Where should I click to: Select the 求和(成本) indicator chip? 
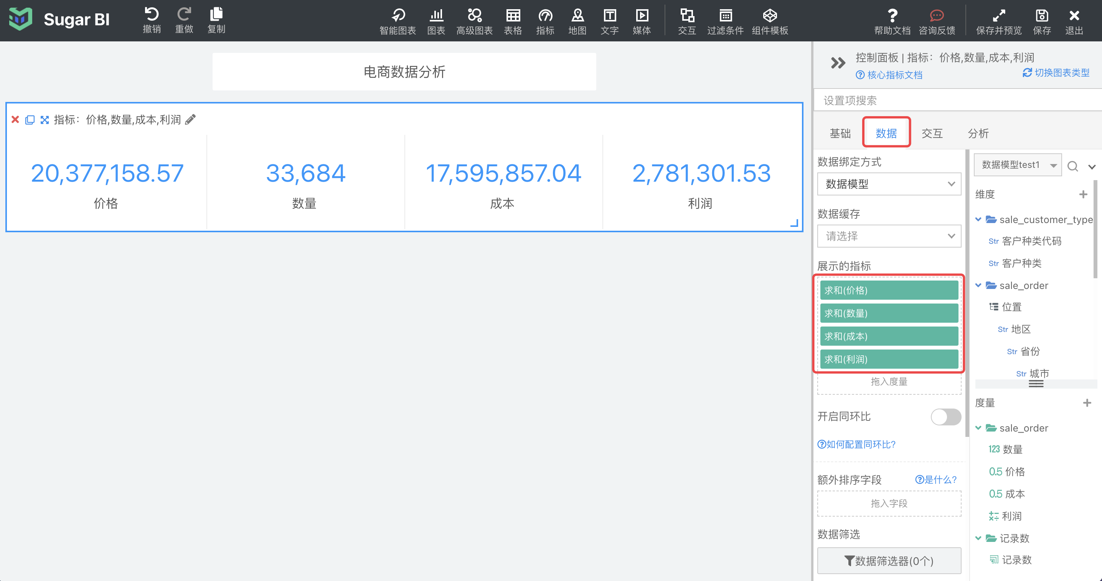(889, 336)
